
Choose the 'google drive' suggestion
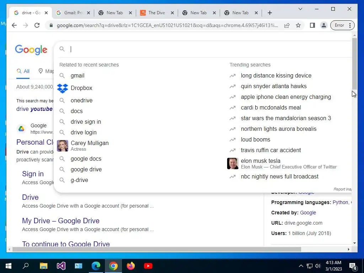click(86, 169)
